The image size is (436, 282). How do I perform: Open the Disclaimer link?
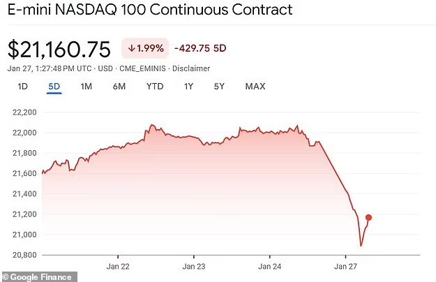[191, 68]
